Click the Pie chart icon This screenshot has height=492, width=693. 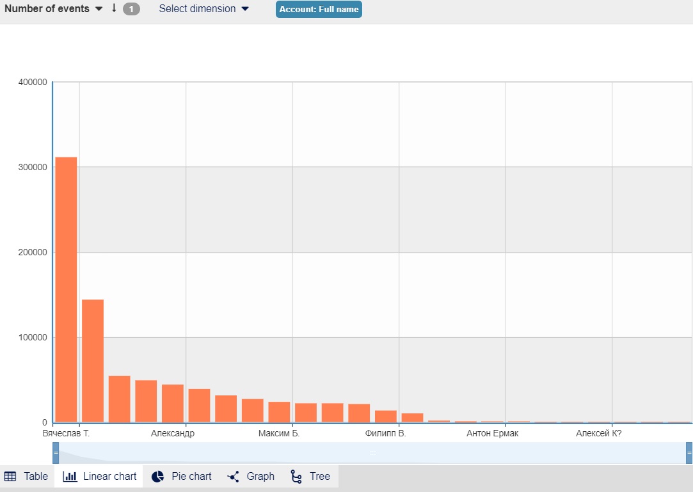coord(157,476)
